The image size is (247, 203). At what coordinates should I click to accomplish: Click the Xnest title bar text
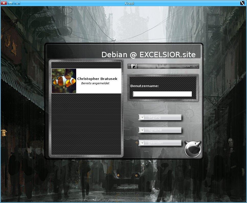[x=129, y=3]
